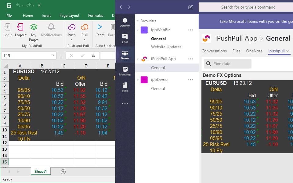Select the ippWebBiz team name
This screenshot has height=183, width=293.
tap(161, 30)
